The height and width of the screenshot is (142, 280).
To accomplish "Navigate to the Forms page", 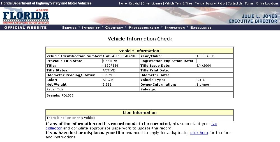I will point(249,3).
